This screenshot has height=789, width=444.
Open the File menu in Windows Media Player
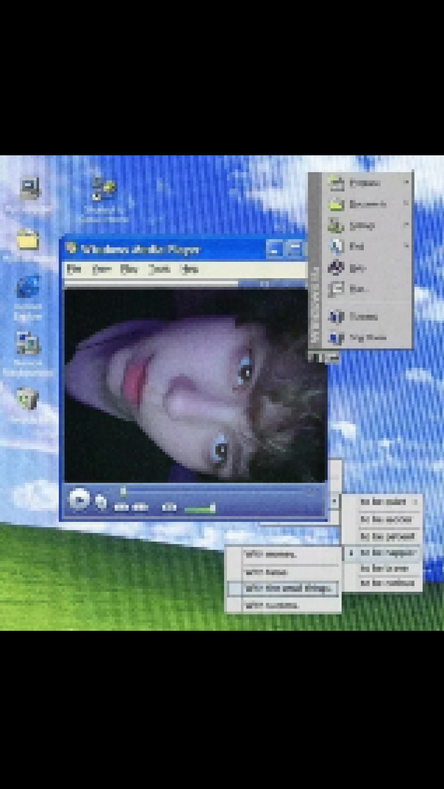click(74, 269)
